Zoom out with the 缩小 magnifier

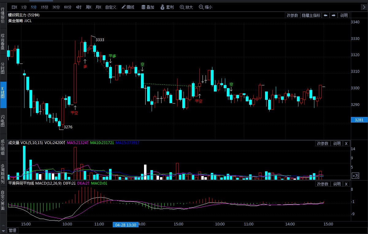click(205, 7)
